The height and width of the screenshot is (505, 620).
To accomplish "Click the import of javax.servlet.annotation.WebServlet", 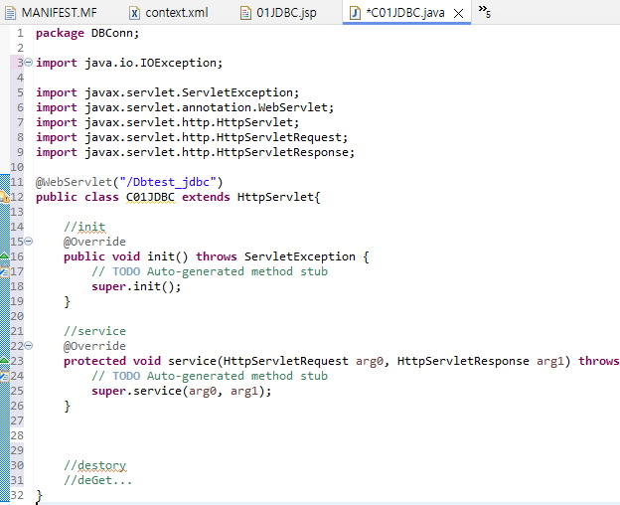I will point(185,107).
